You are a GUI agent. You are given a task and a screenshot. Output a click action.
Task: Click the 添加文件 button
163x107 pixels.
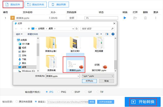pyautogui.click(x=13, y=5)
